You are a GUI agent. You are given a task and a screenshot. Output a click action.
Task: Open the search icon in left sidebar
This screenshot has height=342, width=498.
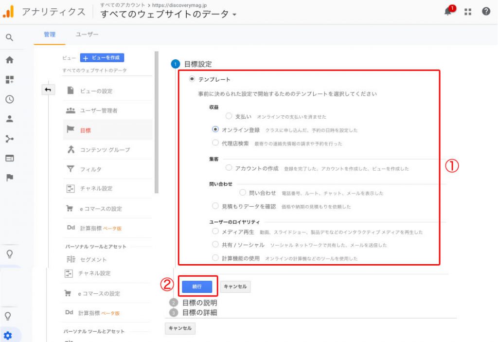[x=9, y=37]
